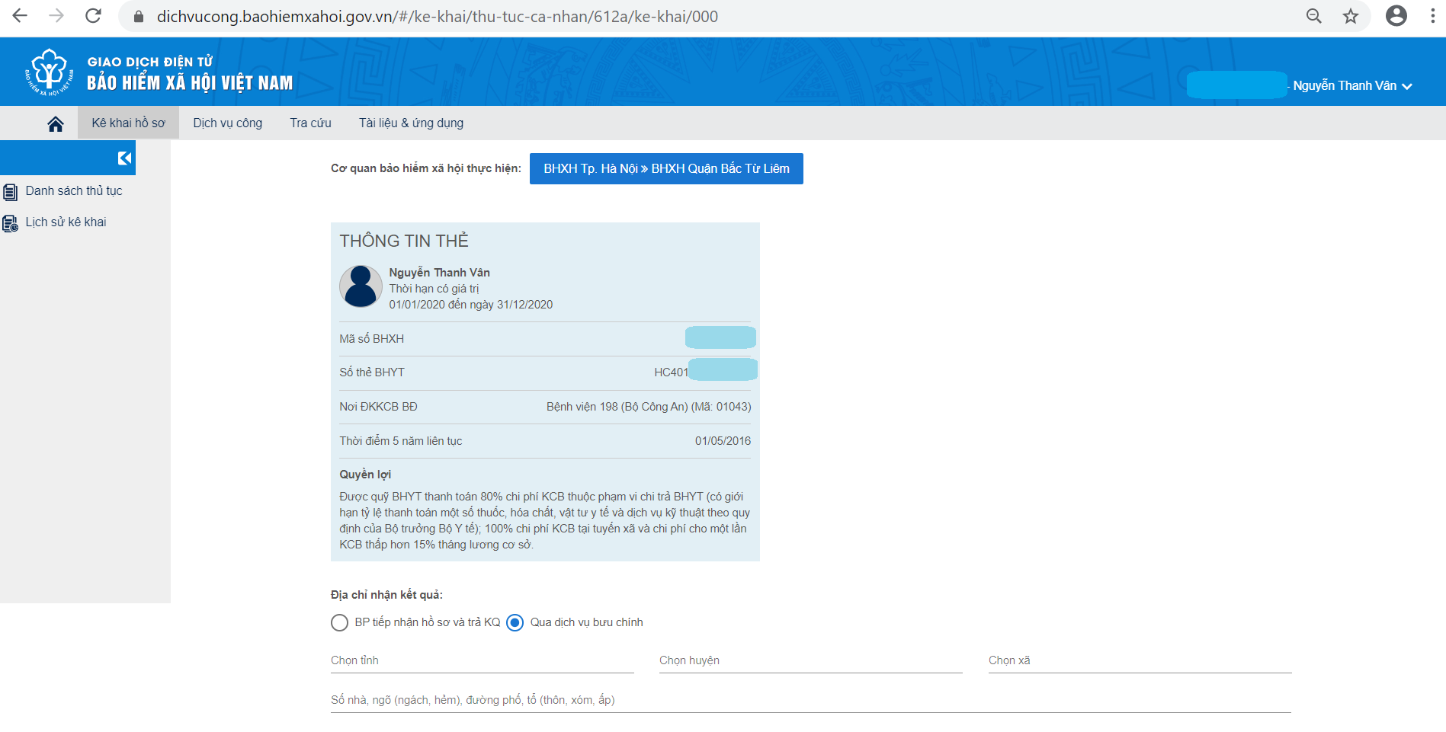Click the date 01/05/2016

click(x=723, y=441)
